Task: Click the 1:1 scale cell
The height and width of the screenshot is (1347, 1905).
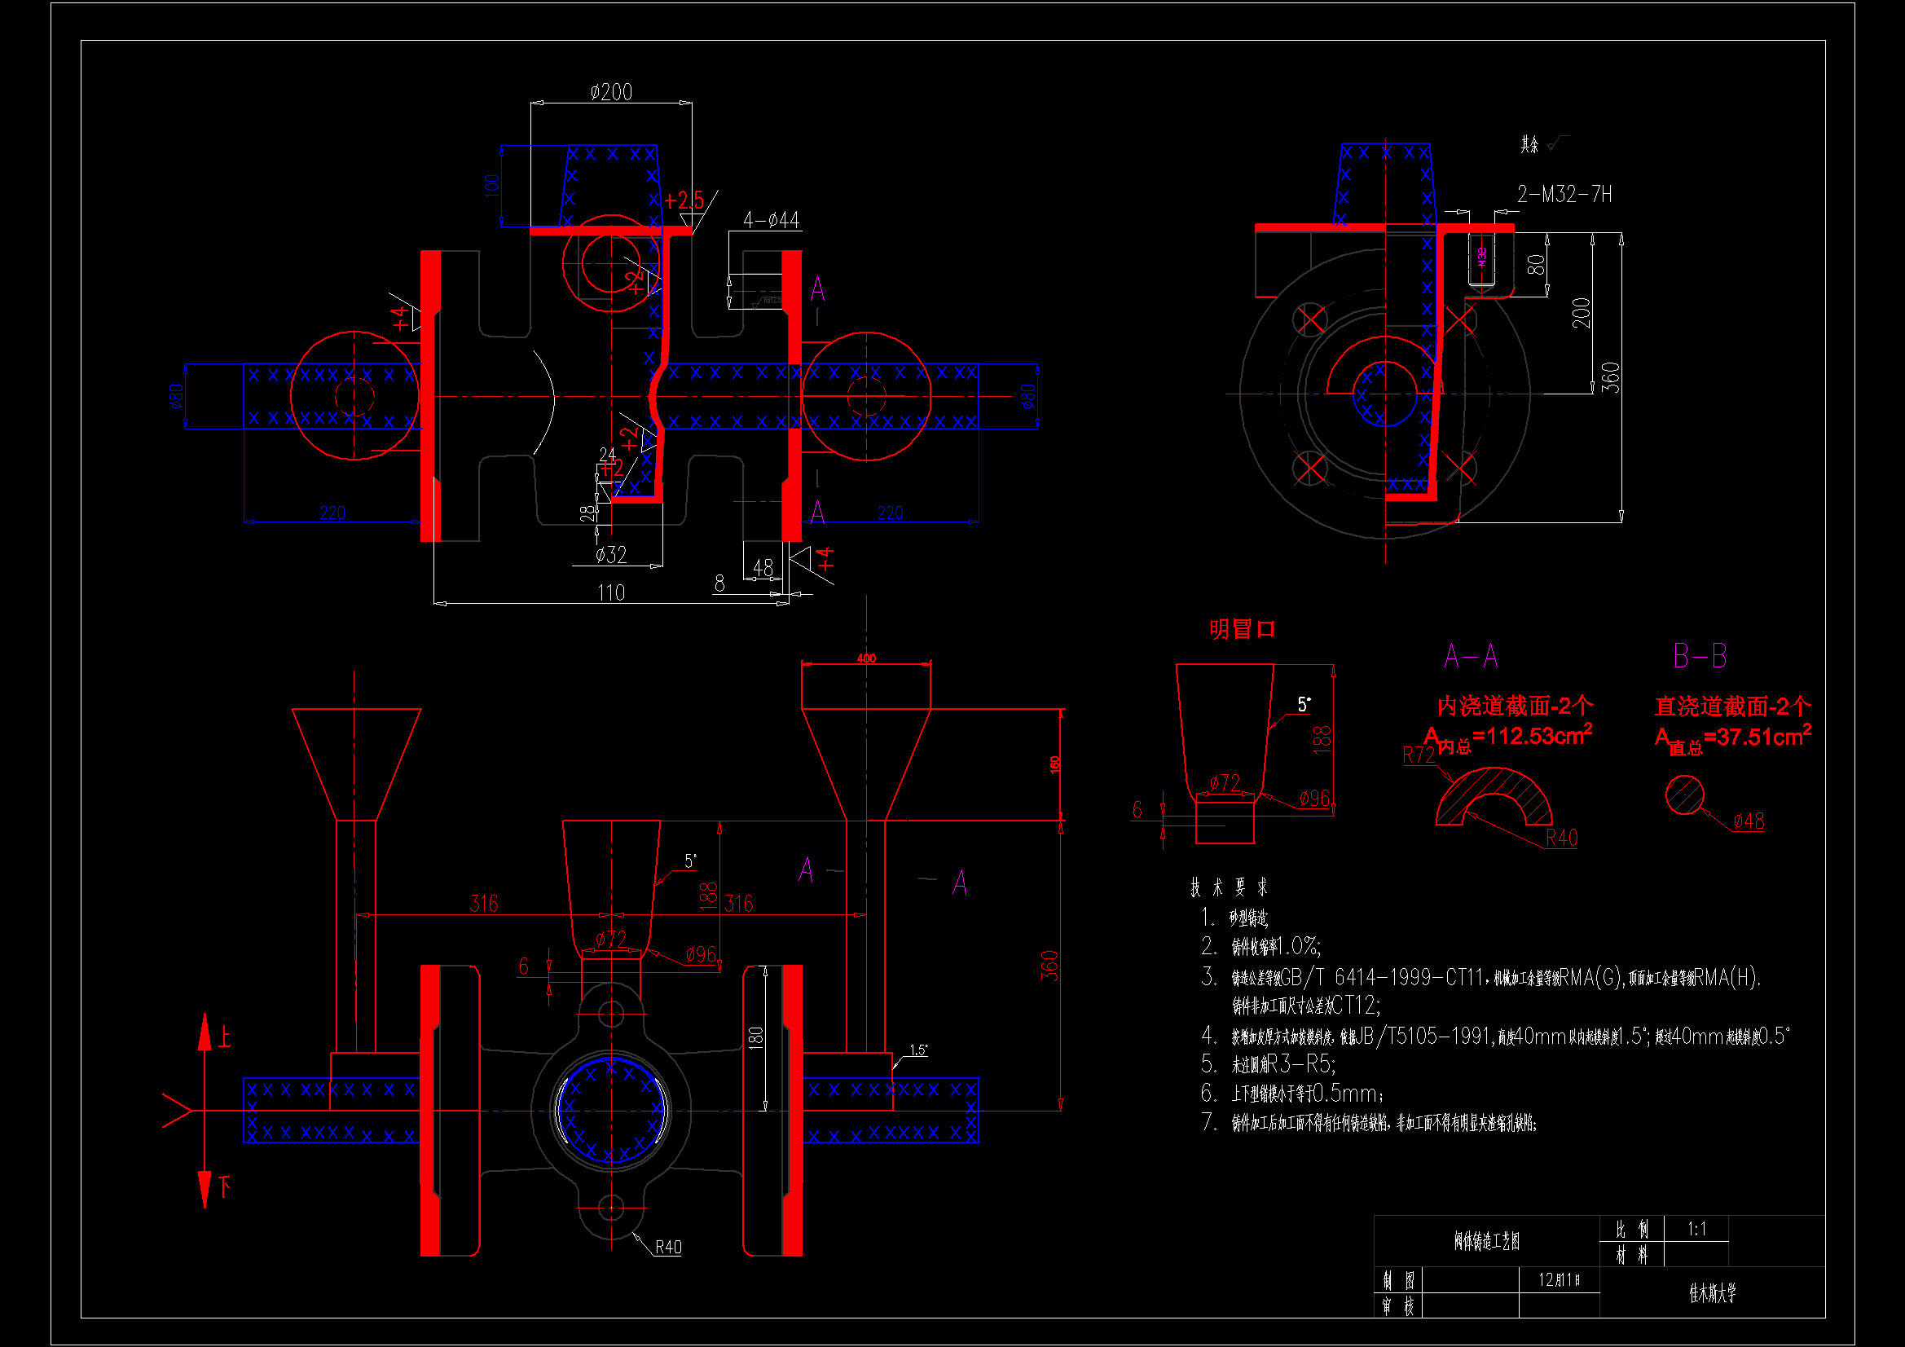Action: click(x=1696, y=1229)
